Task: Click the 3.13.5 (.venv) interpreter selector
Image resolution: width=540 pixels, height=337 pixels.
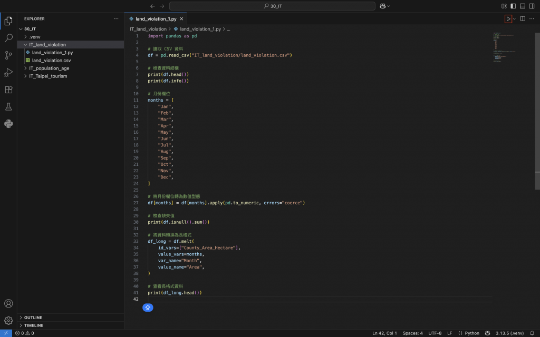Action: (x=510, y=333)
